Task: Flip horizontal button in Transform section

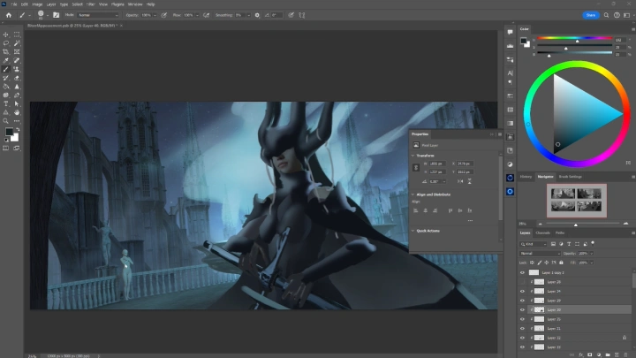Action: [460, 181]
